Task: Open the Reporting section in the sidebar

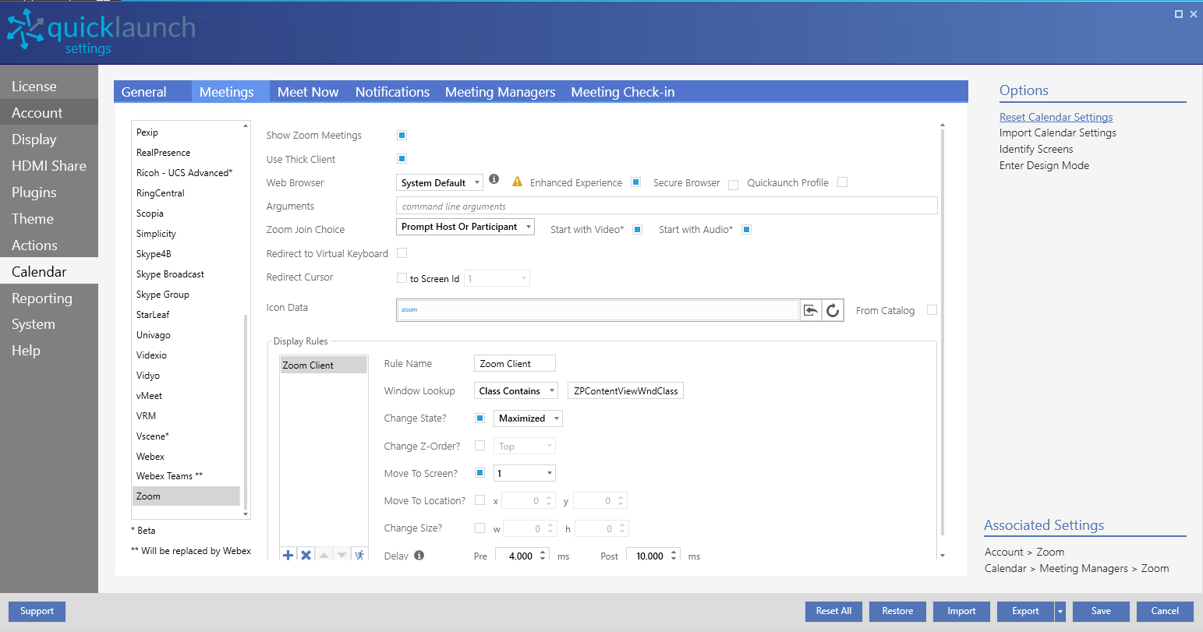Action: 41,298
